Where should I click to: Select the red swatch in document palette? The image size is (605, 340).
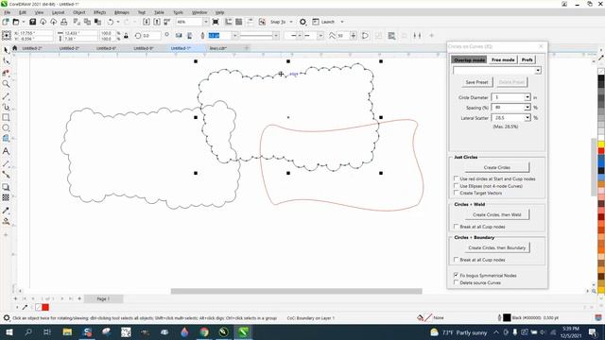pyautogui.click(x=45, y=307)
